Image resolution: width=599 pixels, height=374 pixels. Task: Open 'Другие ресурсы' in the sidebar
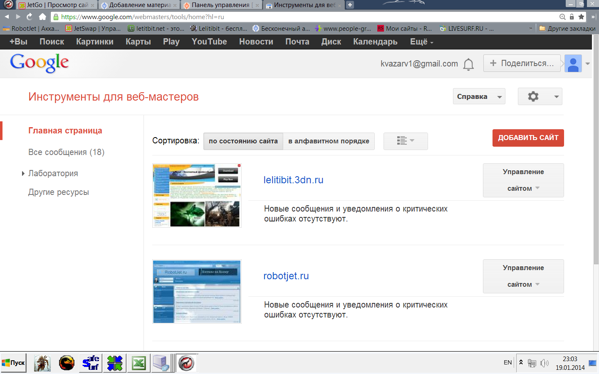coord(59,192)
